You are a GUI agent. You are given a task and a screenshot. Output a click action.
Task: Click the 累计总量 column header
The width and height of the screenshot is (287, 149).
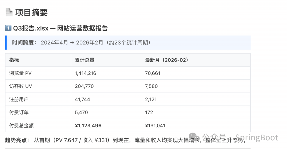pos(85,60)
